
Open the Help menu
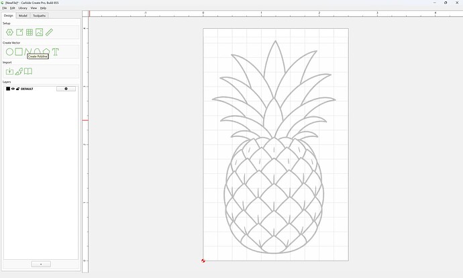pyautogui.click(x=43, y=8)
